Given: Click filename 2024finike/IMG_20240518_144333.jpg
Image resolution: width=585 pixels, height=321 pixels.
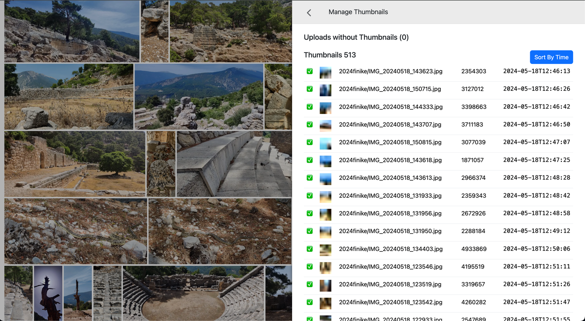Looking at the screenshot, I should [x=391, y=107].
